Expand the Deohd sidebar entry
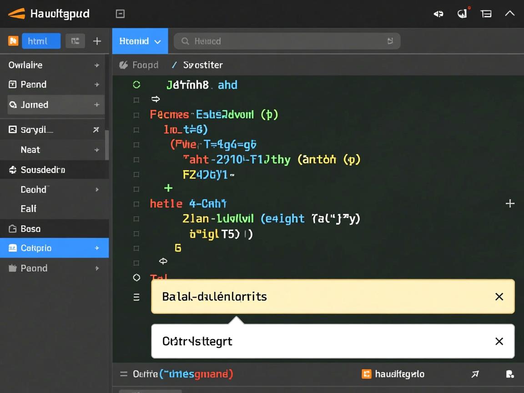The width and height of the screenshot is (524, 393). [96, 189]
